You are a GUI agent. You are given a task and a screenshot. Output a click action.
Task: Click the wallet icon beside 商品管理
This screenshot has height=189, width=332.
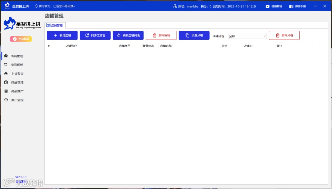(6, 82)
